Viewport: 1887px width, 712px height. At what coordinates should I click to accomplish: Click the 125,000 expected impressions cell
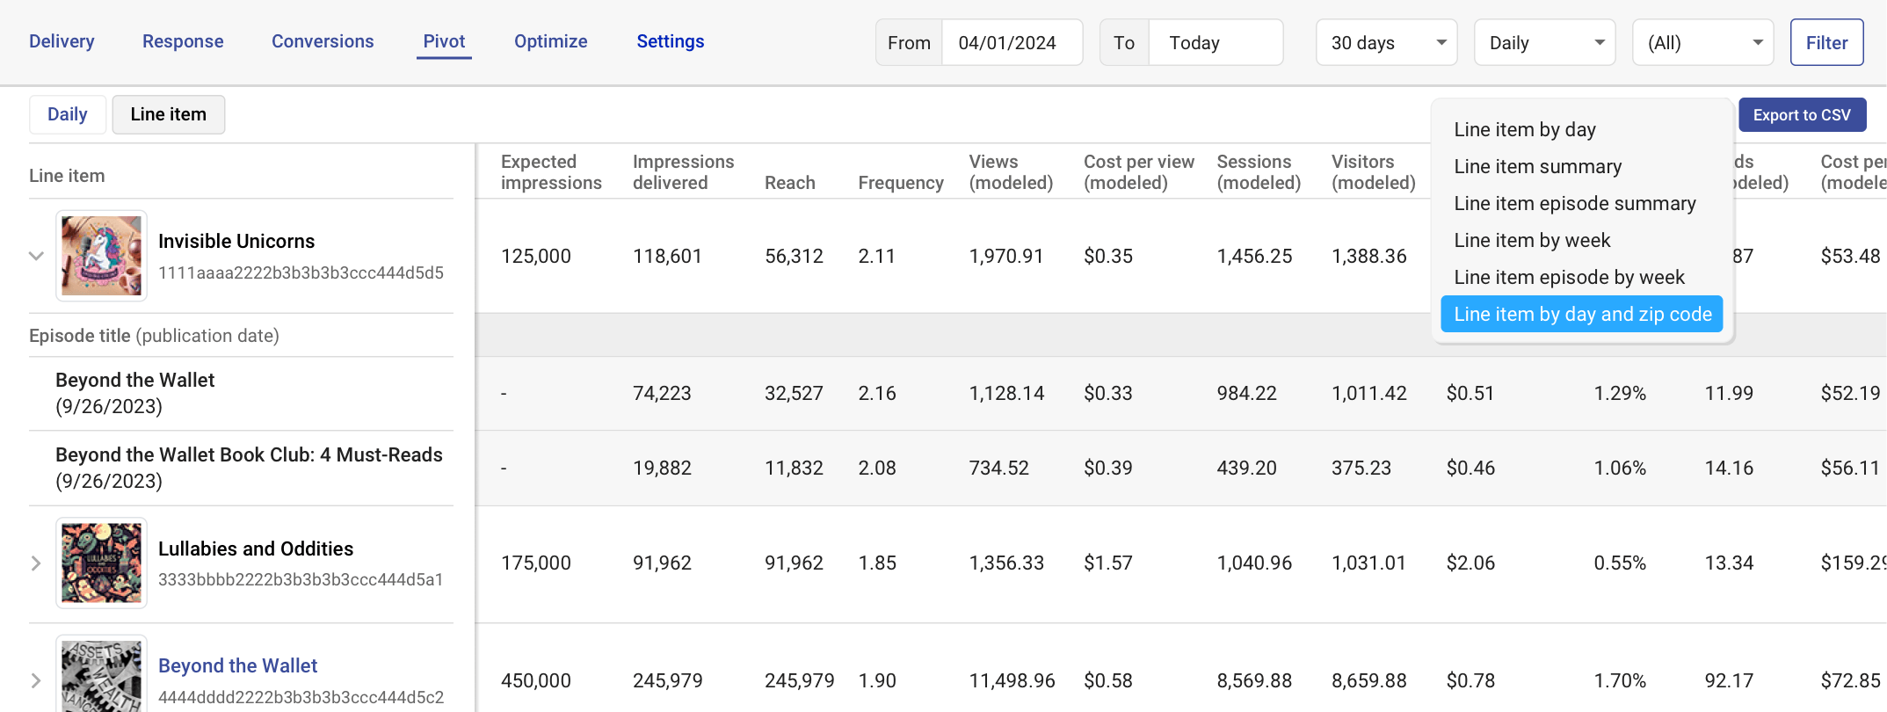pyautogui.click(x=536, y=256)
